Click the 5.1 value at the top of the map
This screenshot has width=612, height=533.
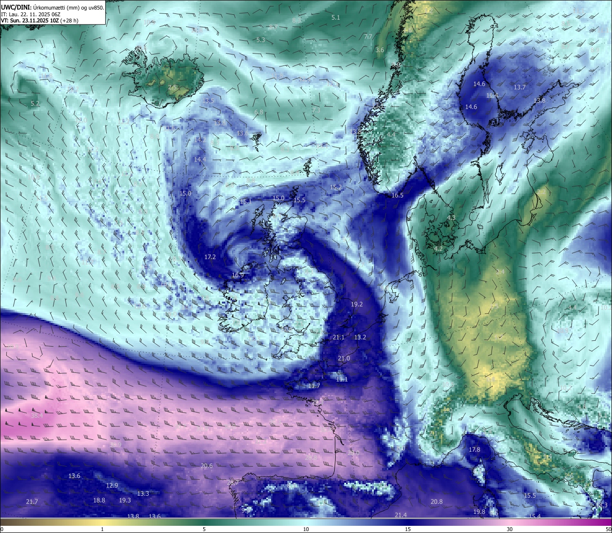336,17
